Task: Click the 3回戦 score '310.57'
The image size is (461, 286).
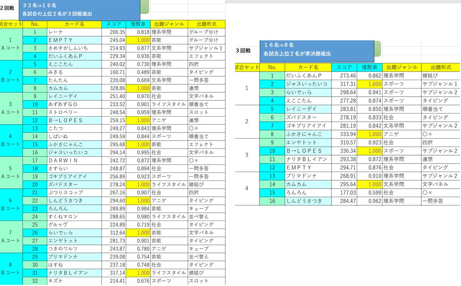Action: pos(344,142)
